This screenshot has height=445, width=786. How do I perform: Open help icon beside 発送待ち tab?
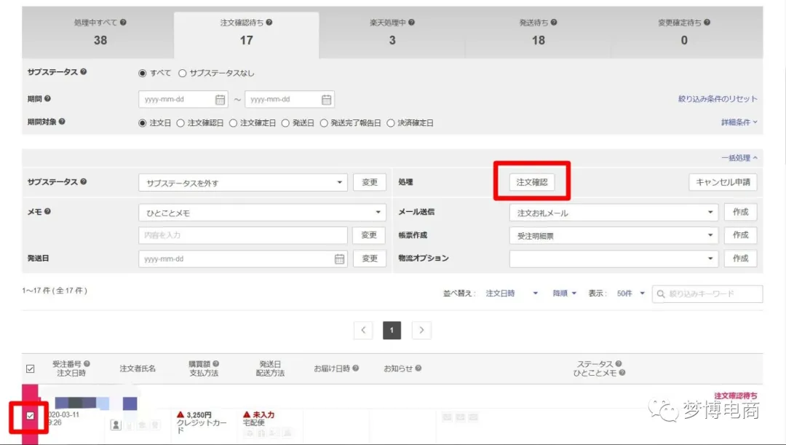554,22
